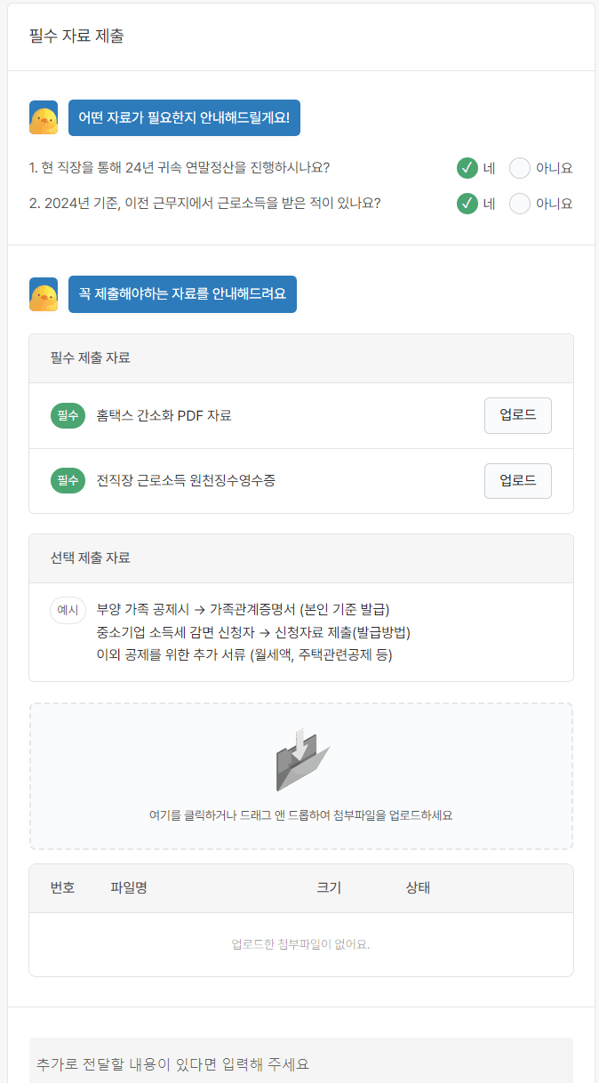Click the additional notes input area at the bottom
This screenshot has height=1083, width=599.
299,1063
